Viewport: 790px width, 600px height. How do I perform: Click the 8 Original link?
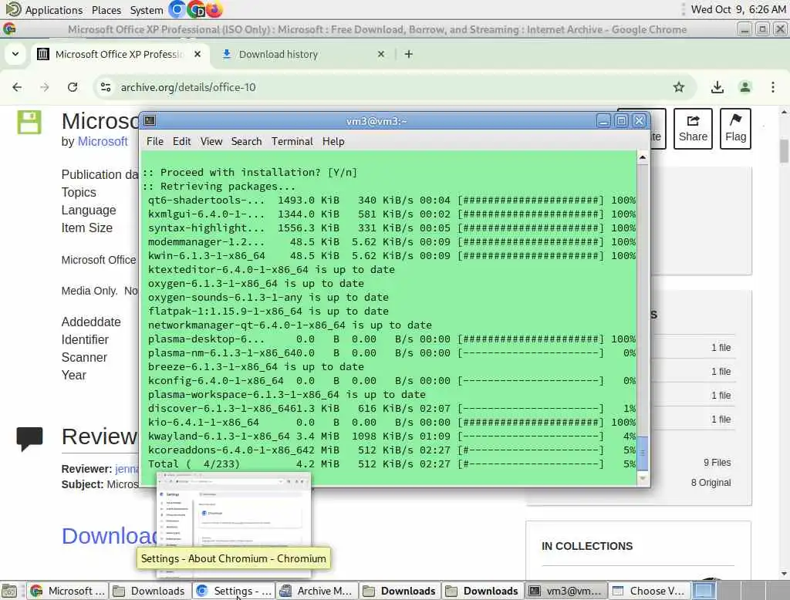[711, 483]
